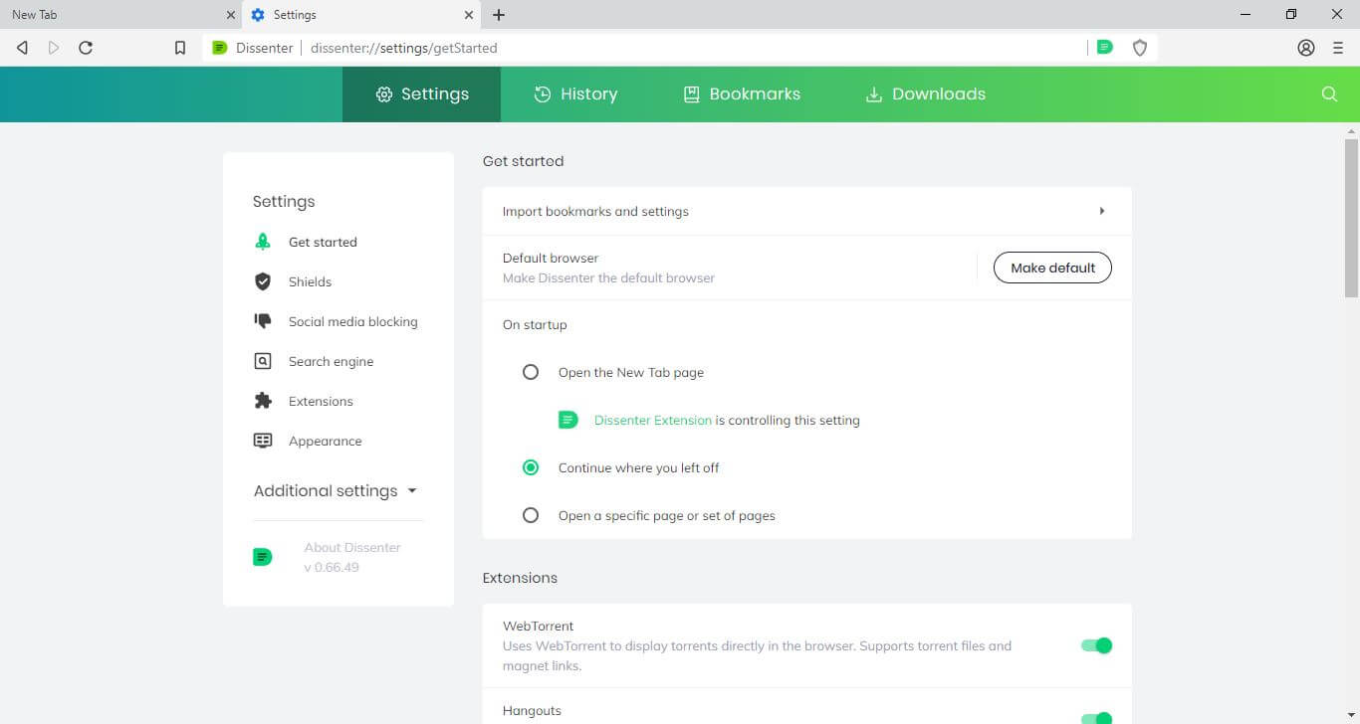Image resolution: width=1360 pixels, height=724 pixels.
Task: Open Search engine settings in sidebar
Action: [331, 361]
